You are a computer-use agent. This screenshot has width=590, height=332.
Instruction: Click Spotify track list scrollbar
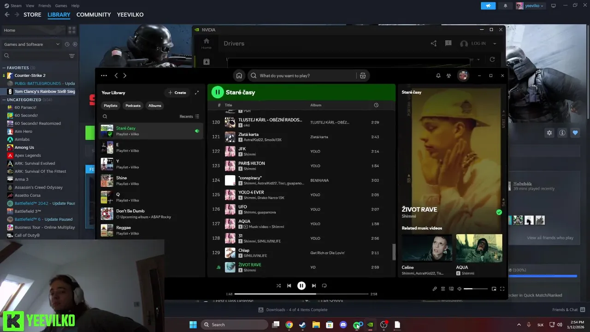click(394, 252)
